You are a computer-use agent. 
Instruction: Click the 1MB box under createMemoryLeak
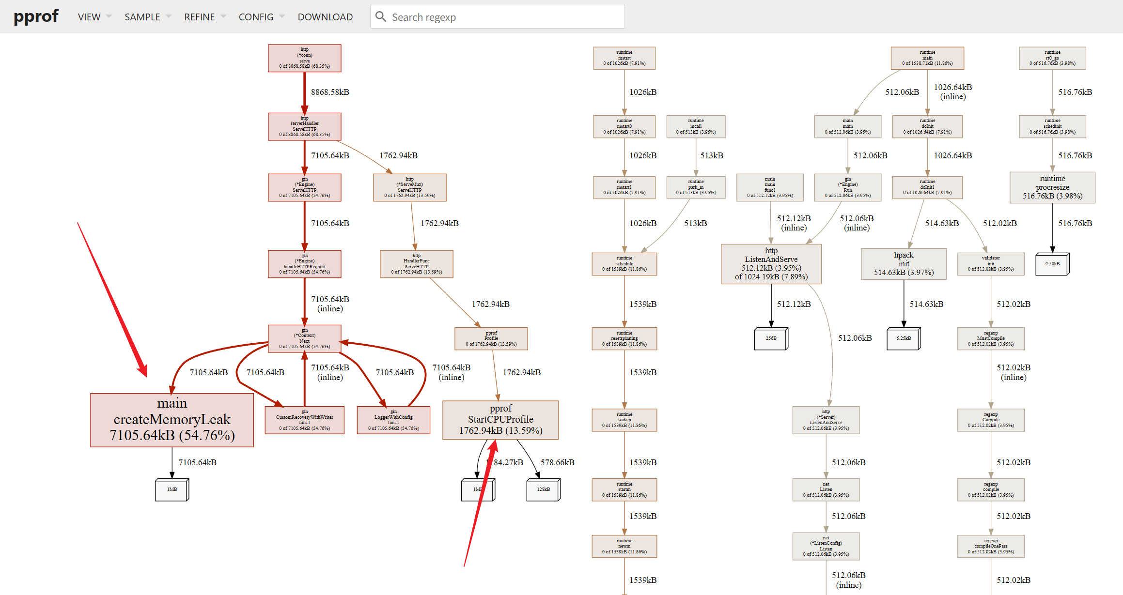pos(172,489)
